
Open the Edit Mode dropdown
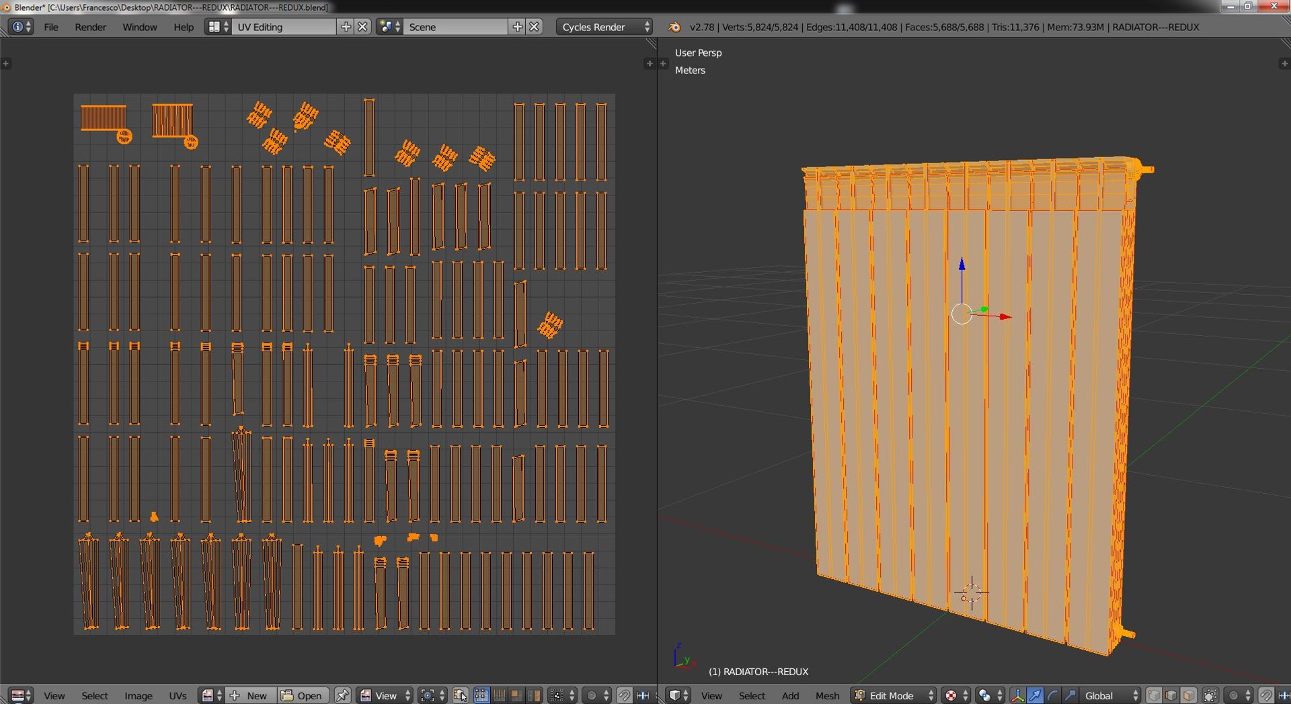893,695
